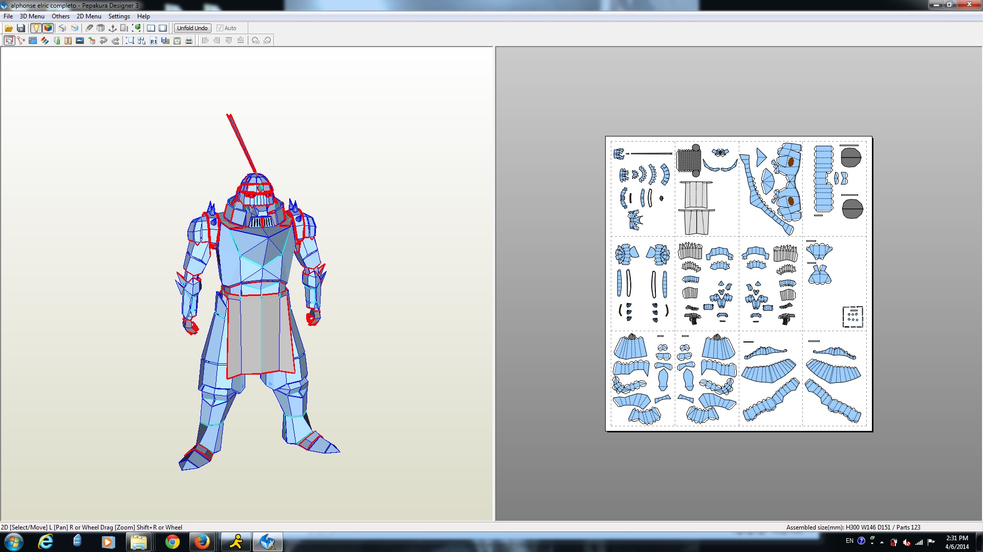Viewport: 983px width, 552px height.
Task: Click the running figure app on the taskbar
Action: [x=236, y=542]
